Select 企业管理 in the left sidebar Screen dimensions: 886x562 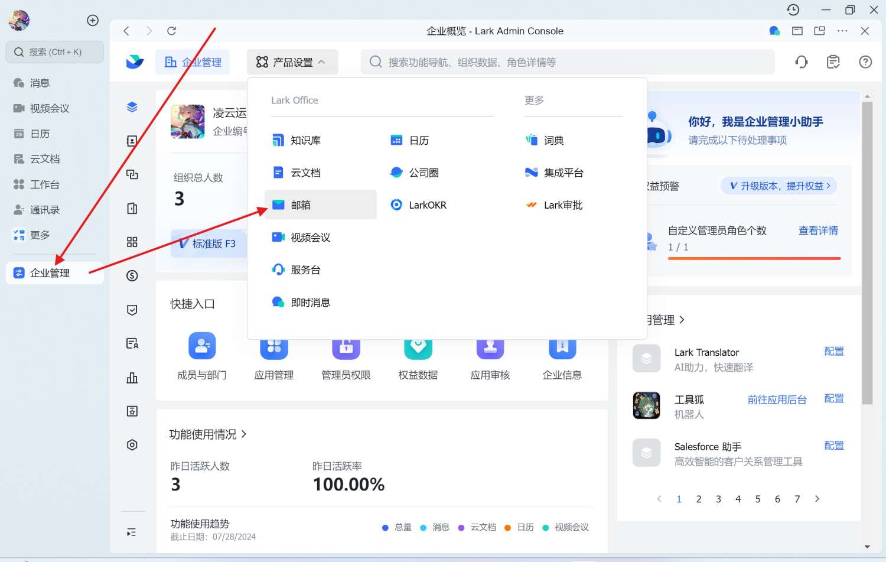coord(54,273)
